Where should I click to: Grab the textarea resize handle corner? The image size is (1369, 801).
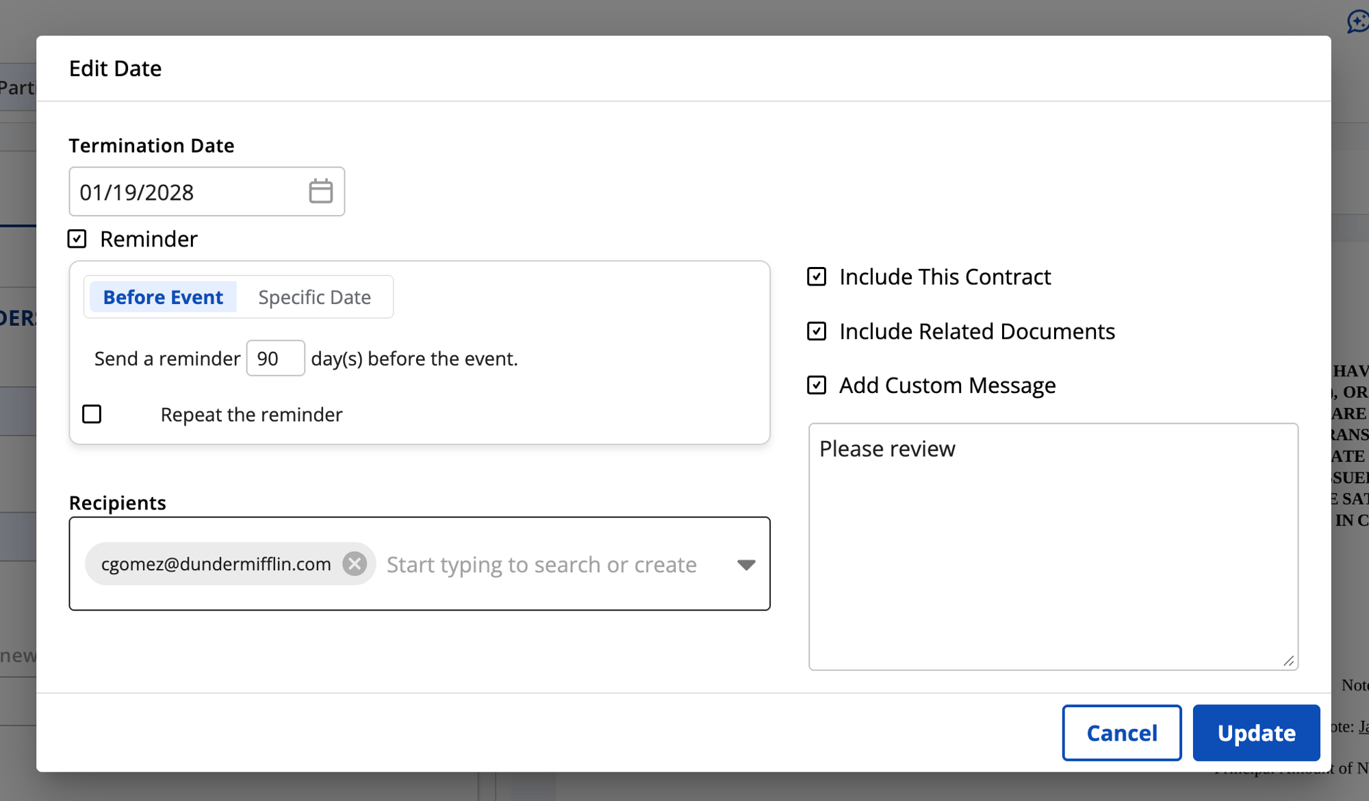[1289, 661]
